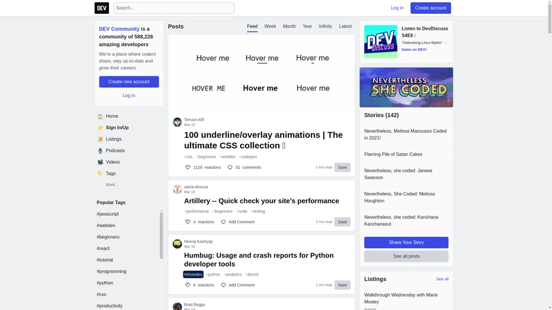Switch to the Month tab
Screen dimensions: 552x310
coord(289,26)
